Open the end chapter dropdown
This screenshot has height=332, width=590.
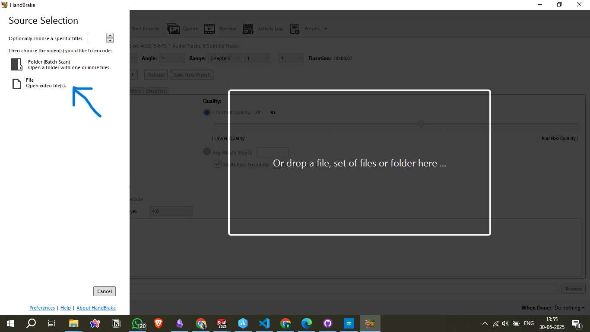291,58
